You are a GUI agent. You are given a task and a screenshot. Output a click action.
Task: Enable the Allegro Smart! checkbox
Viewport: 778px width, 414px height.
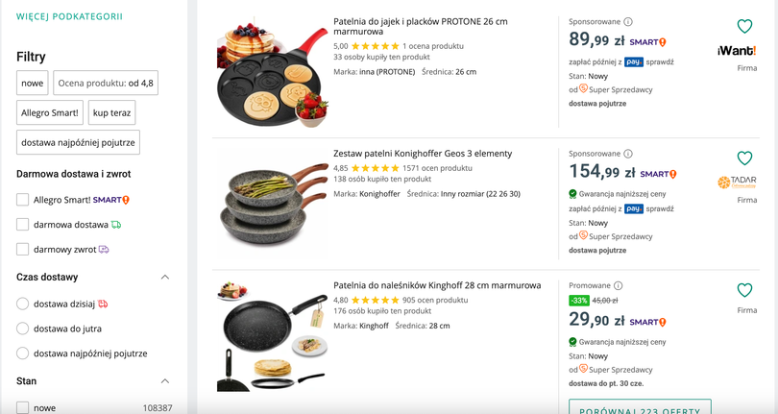[x=22, y=200]
